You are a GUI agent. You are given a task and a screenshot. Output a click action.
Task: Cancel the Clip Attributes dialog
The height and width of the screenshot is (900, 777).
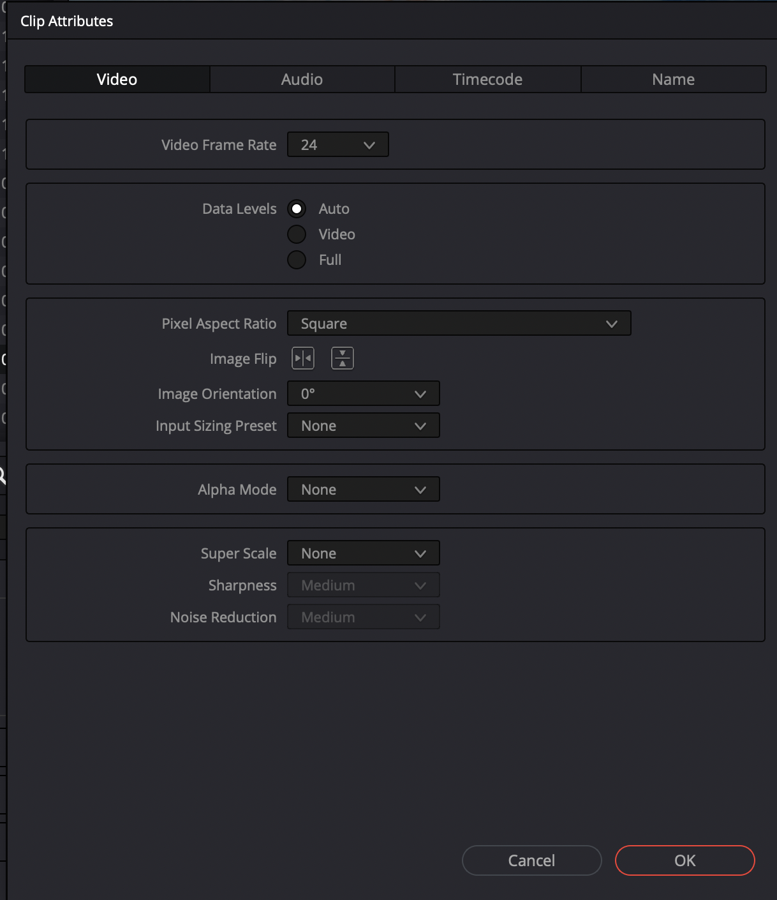click(x=532, y=860)
